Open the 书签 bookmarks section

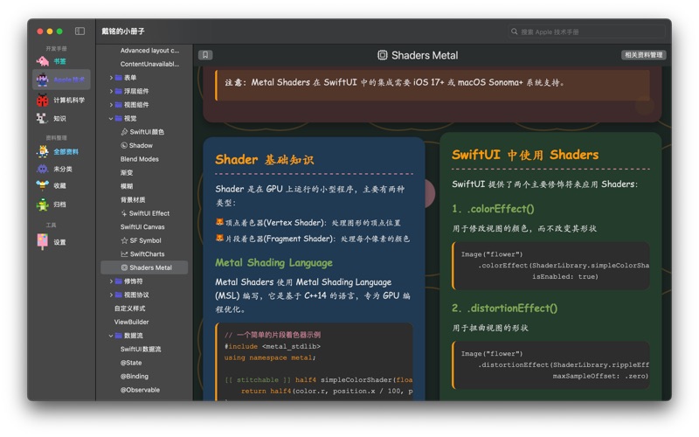tap(59, 62)
